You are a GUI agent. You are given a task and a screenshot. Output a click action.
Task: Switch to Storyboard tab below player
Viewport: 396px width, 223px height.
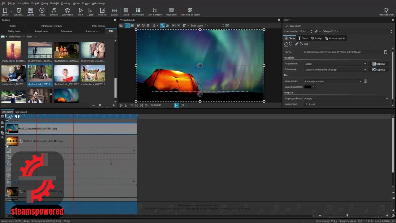coord(21,112)
